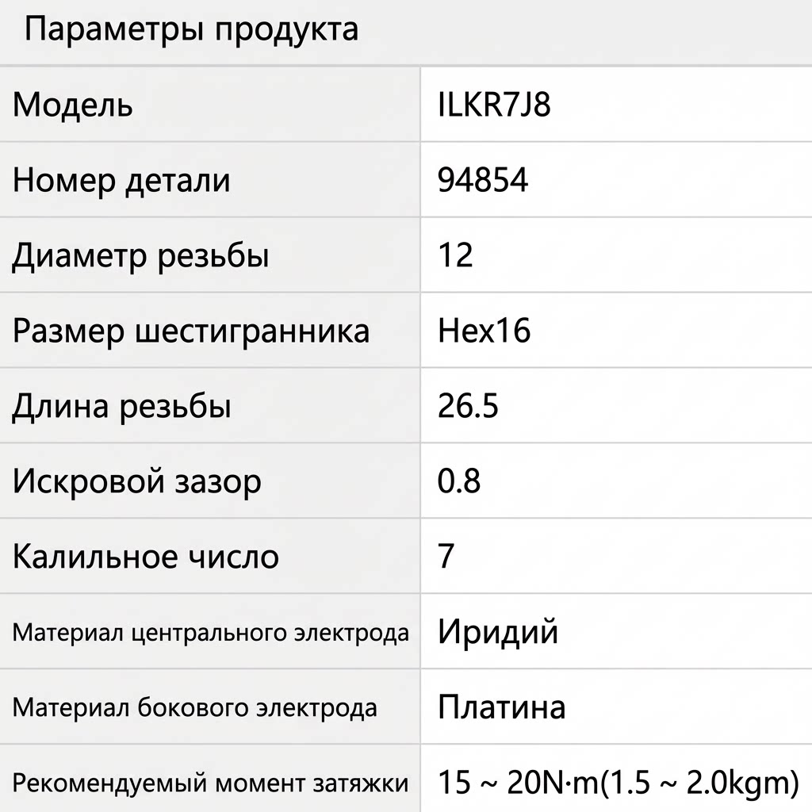Click the "Материал бокового электрода" label
Viewport: 812px width, 812px height.
pos(195,707)
